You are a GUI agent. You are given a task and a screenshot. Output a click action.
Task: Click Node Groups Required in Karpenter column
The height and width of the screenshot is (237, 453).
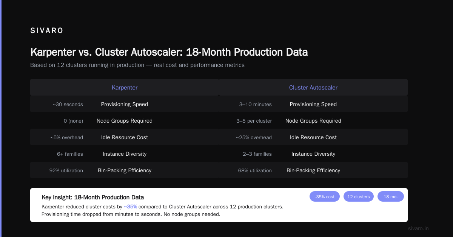[125, 121]
